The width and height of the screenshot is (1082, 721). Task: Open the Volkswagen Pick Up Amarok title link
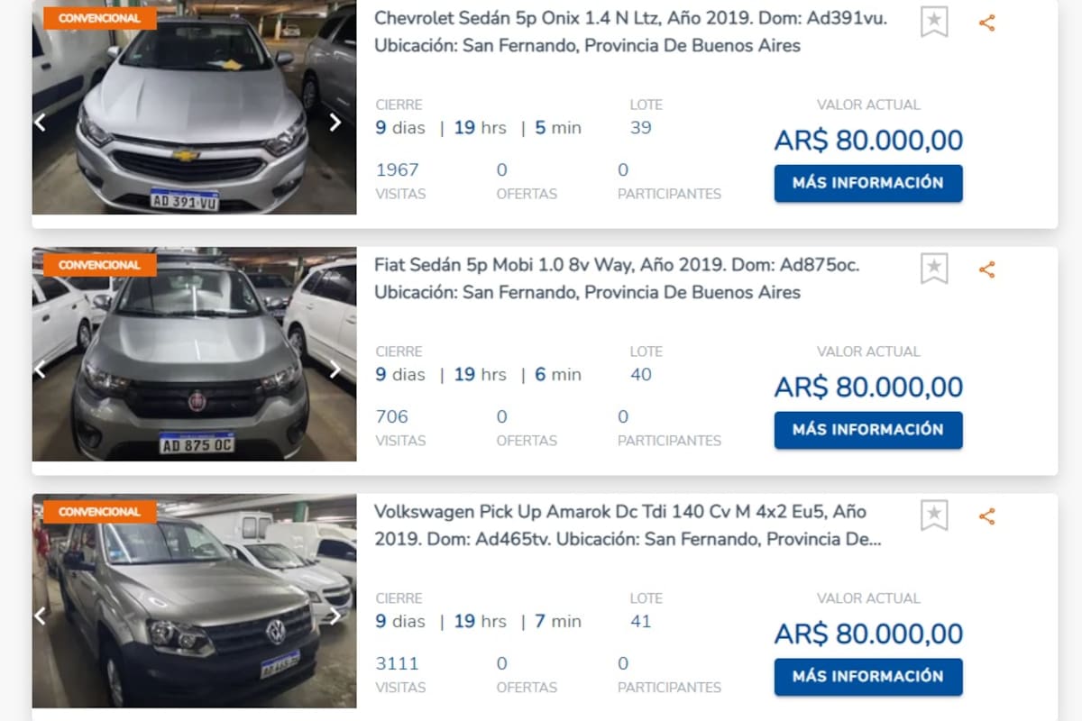click(628, 525)
